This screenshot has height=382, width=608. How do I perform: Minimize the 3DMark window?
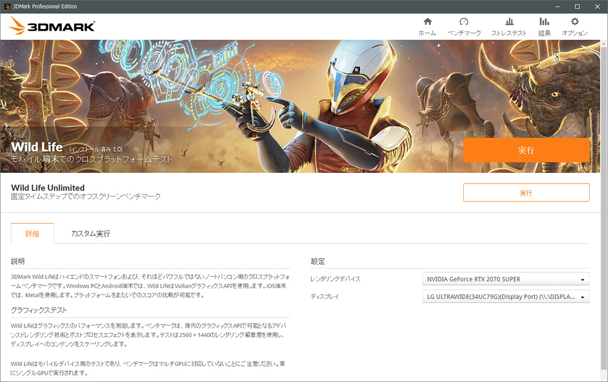coord(557,7)
